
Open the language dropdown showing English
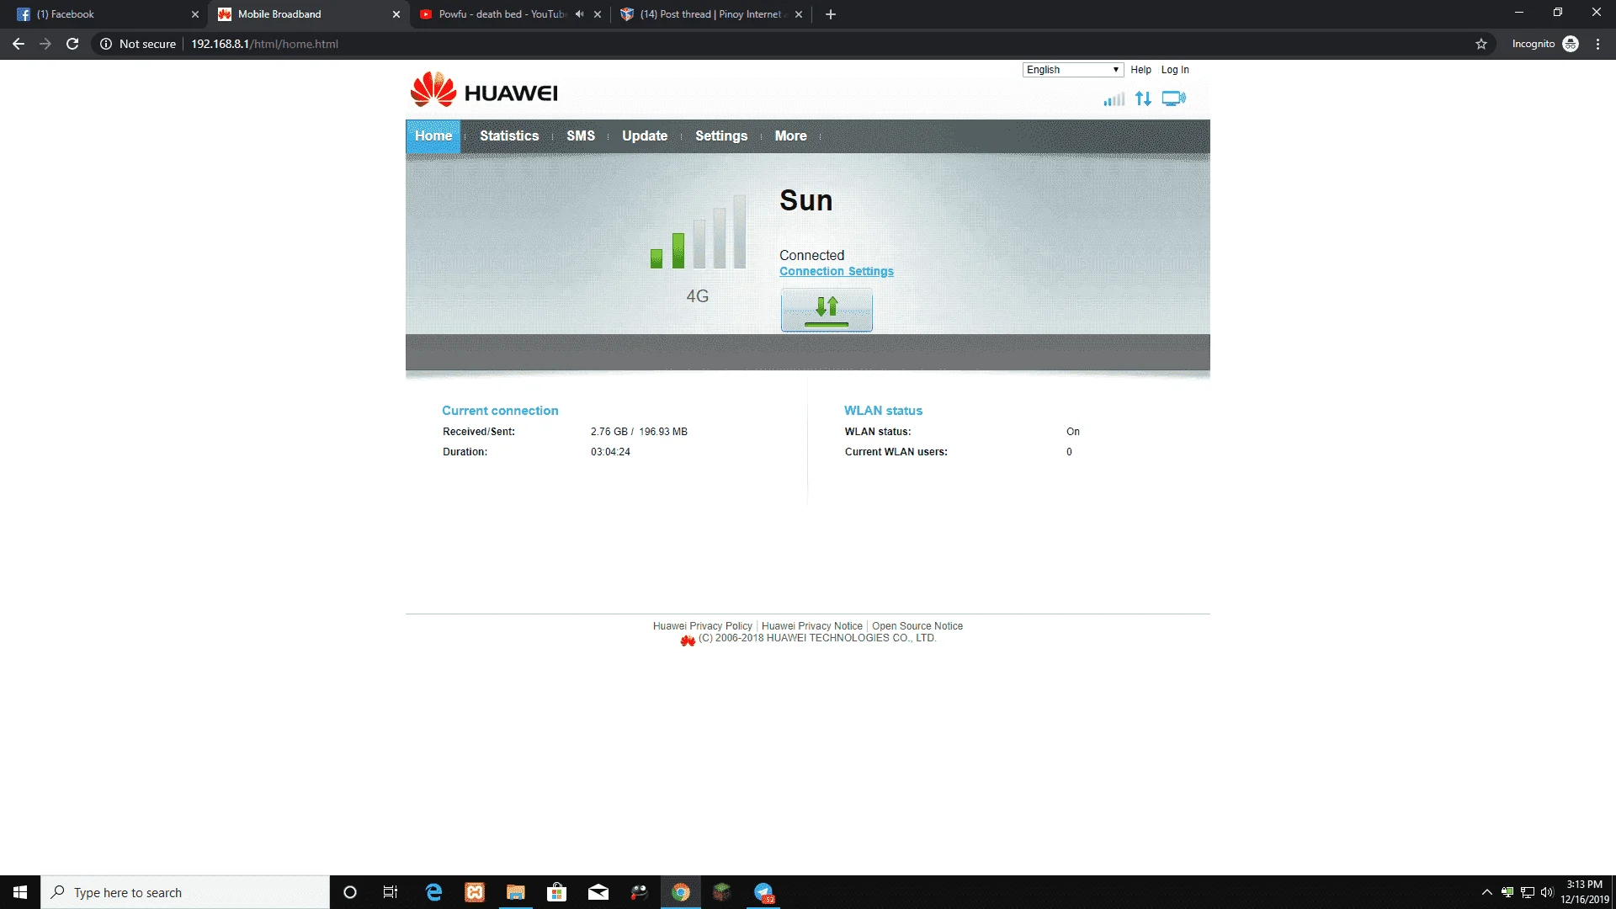1073,70
